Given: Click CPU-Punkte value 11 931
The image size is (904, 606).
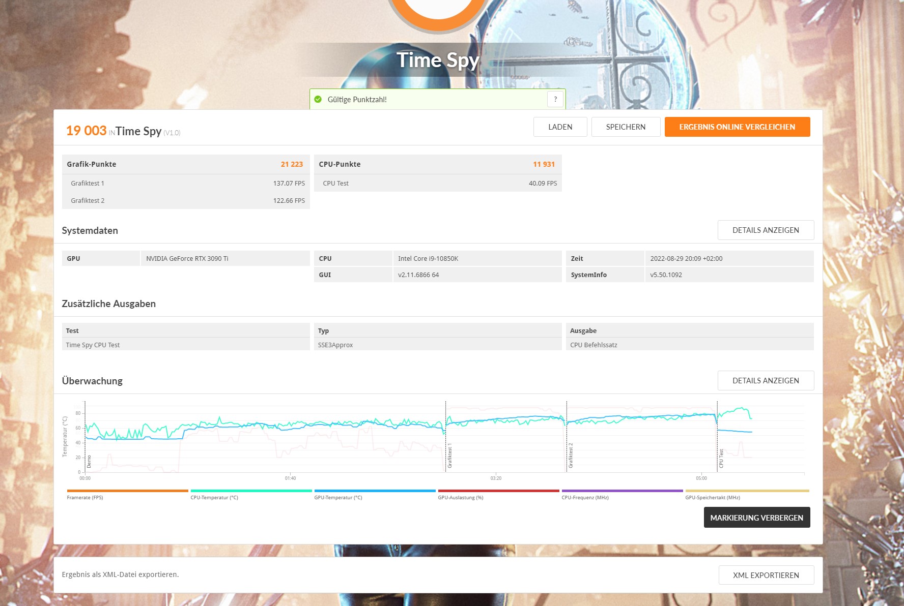Looking at the screenshot, I should coord(544,164).
